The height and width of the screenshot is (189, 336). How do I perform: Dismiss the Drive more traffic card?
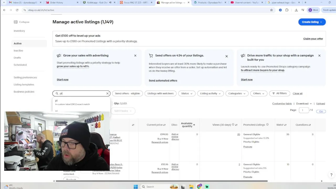319,56
